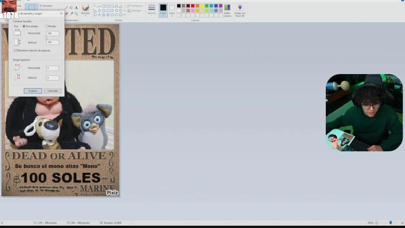
Task: Select the six-point star shape
Action: 108,15
